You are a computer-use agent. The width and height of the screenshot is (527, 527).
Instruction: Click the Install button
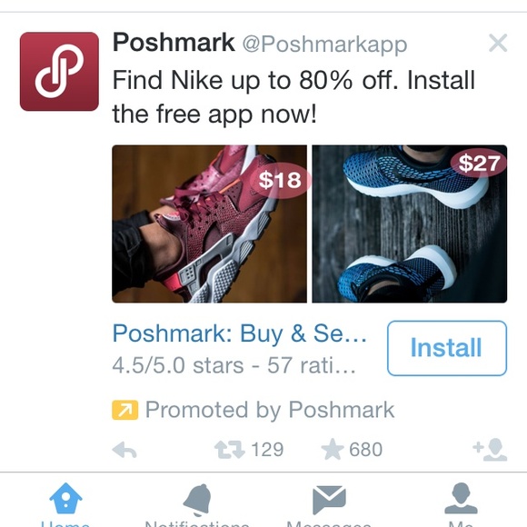tap(447, 348)
